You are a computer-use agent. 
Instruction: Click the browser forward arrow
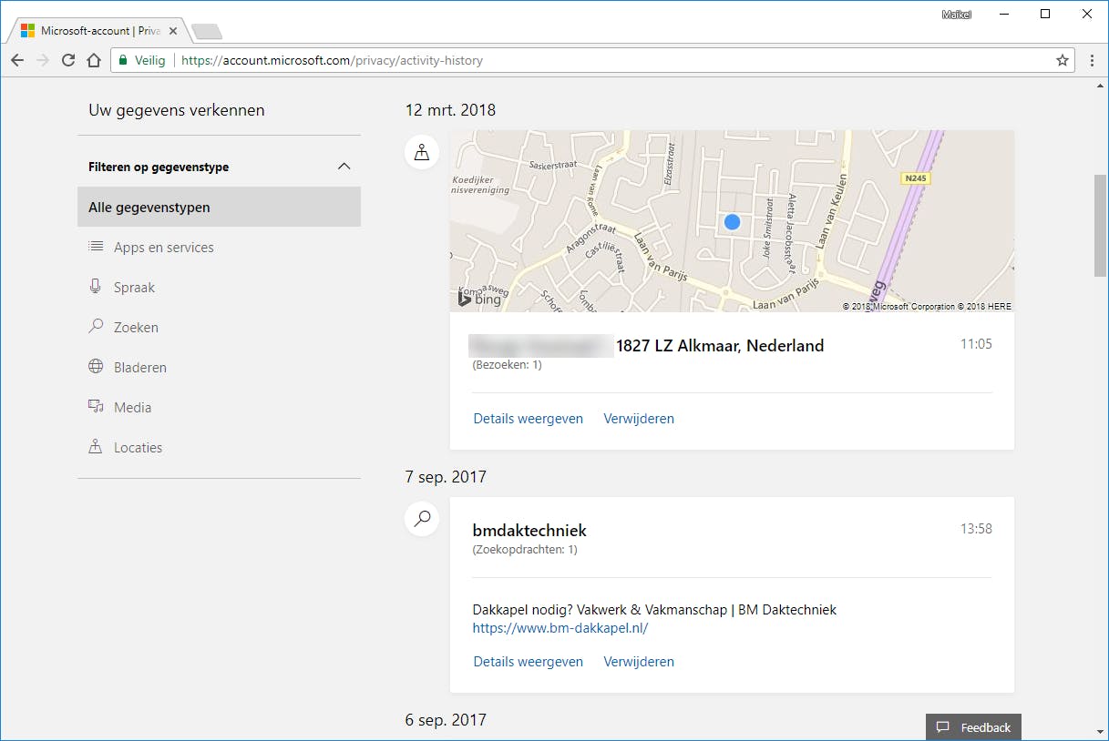coord(43,61)
